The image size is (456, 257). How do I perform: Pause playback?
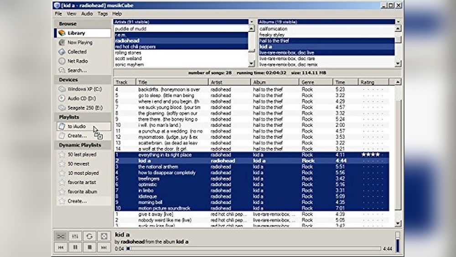tap(75, 247)
